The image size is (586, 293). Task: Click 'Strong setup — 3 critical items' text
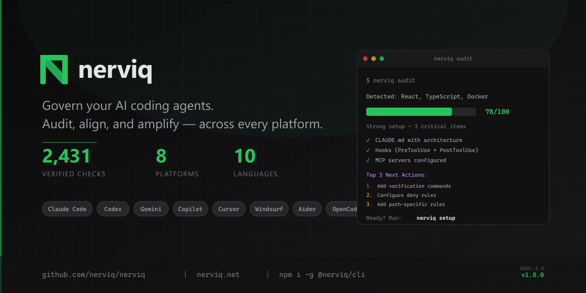click(x=416, y=126)
